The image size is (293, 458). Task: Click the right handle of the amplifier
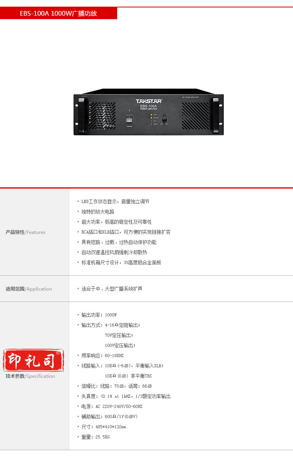216,115
